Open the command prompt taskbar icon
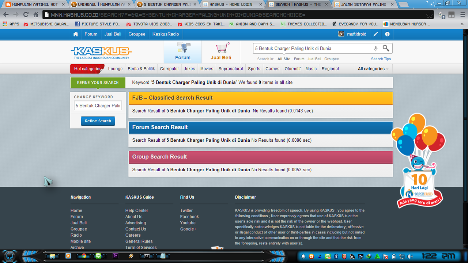 (147, 256)
